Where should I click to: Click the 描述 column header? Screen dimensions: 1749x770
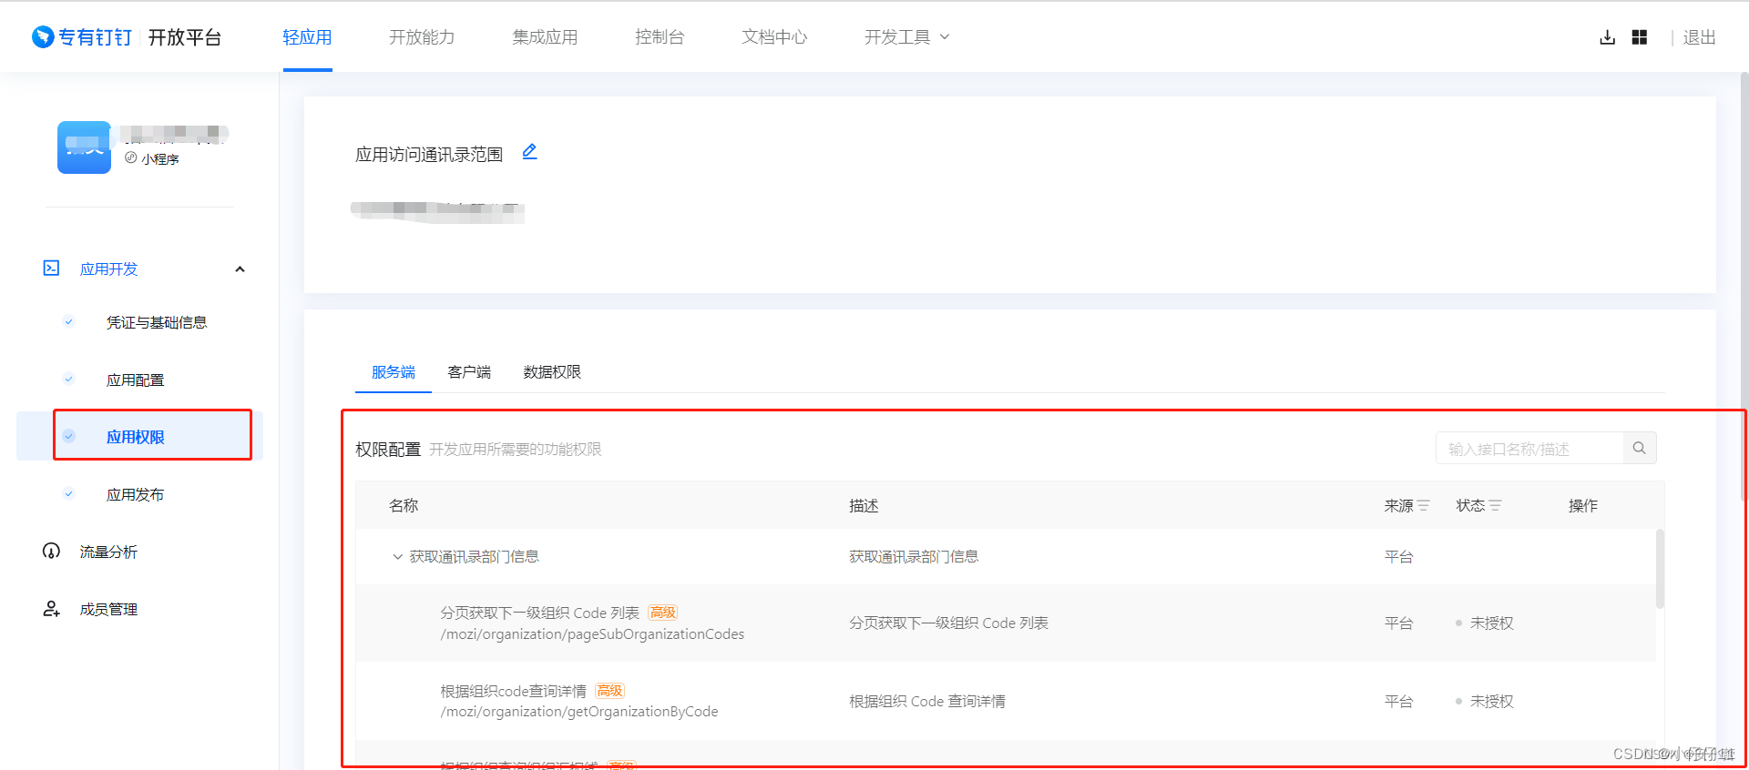[x=864, y=505]
